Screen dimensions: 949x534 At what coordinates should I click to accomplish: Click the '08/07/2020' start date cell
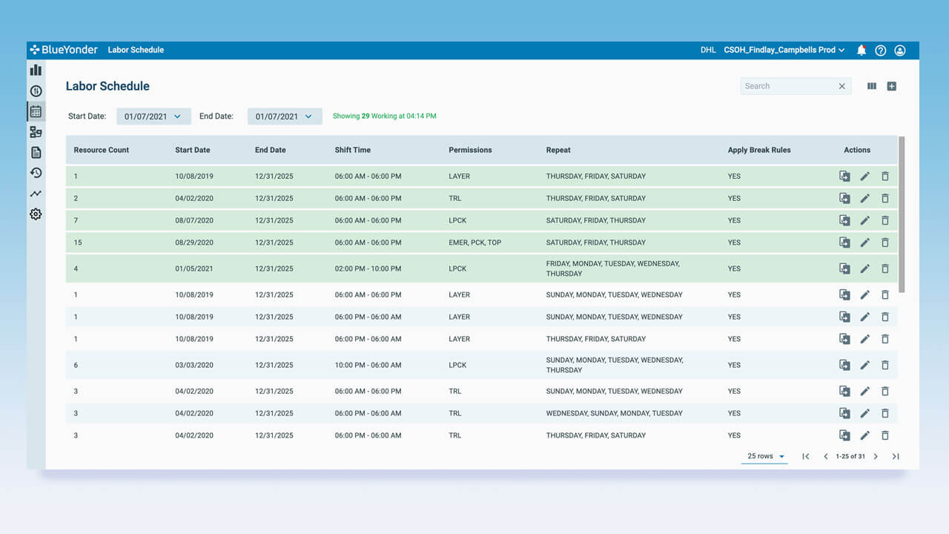194,220
